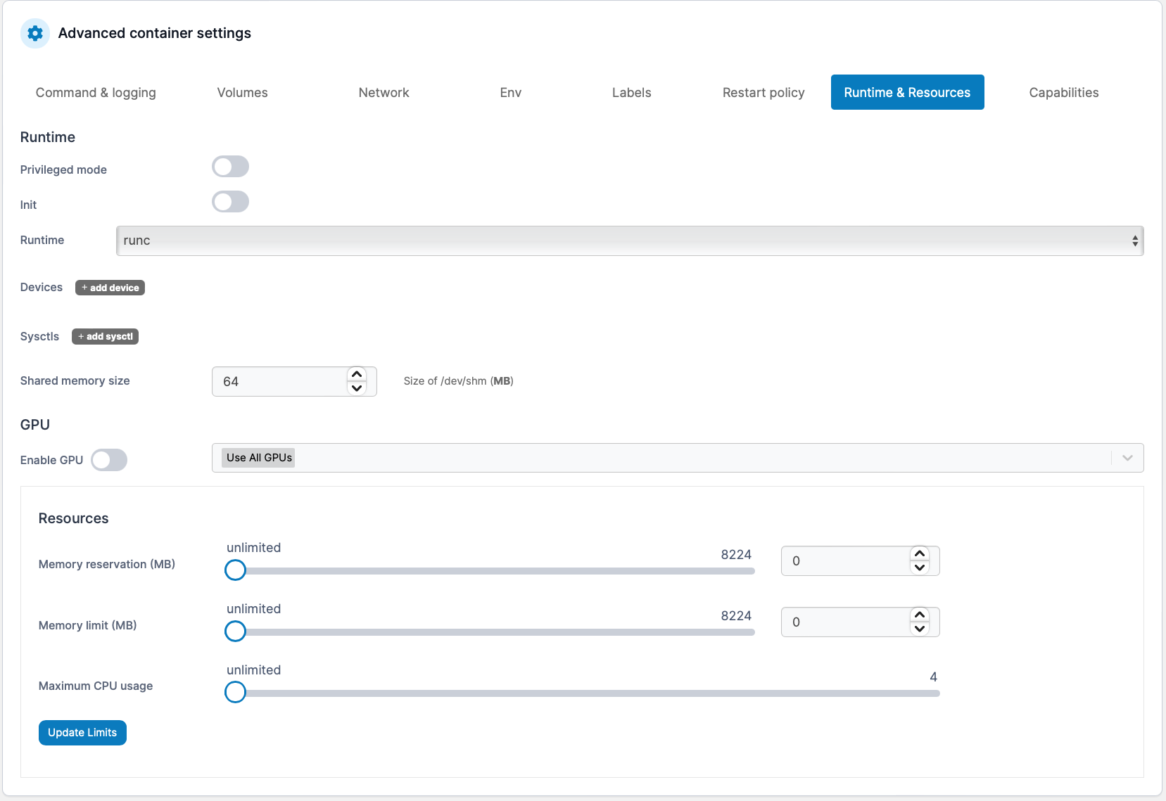
Task: Open the Restart policy tab
Action: (763, 92)
